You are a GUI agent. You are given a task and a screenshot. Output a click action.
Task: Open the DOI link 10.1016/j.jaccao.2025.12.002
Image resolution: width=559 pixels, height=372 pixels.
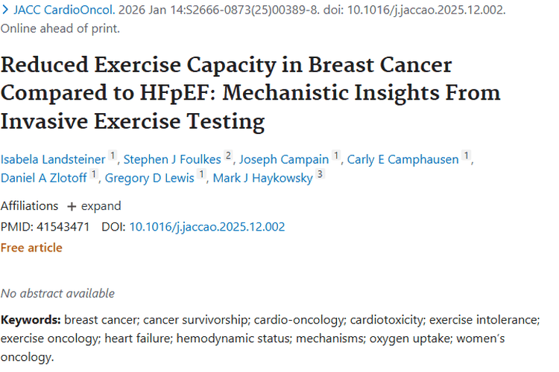207,227
